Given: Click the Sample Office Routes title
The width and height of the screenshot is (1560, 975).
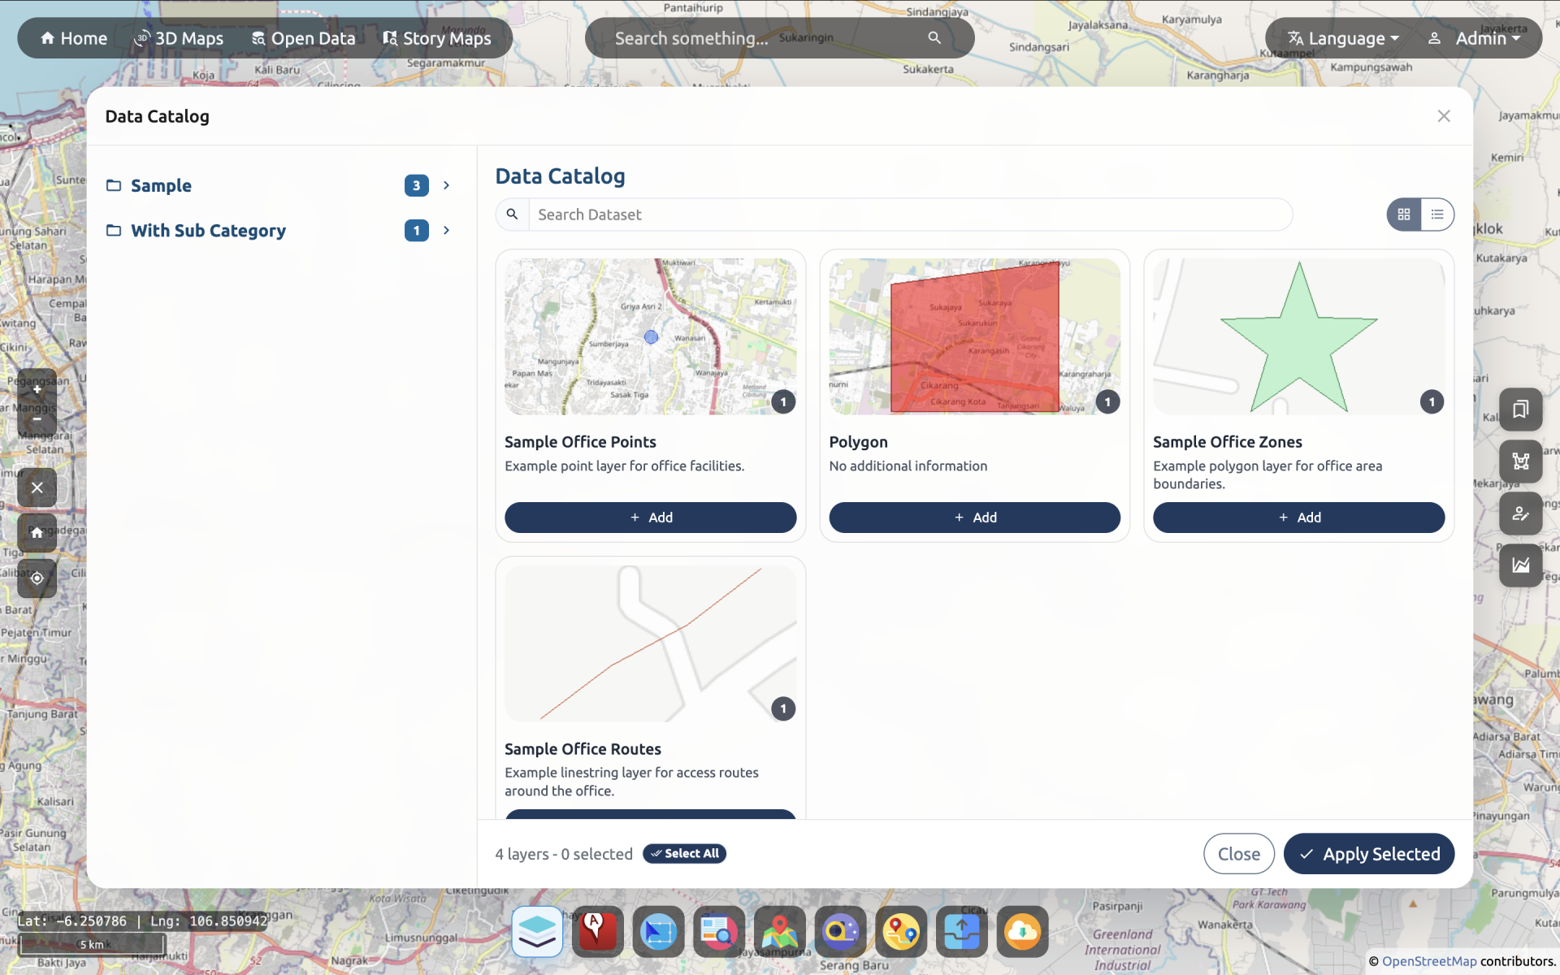Looking at the screenshot, I should pos(583,749).
